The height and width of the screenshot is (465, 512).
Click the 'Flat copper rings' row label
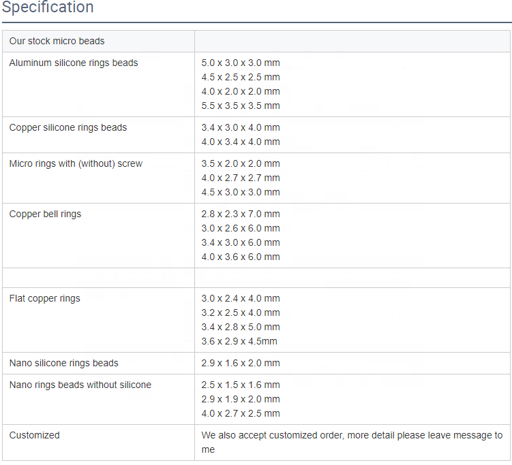(45, 298)
